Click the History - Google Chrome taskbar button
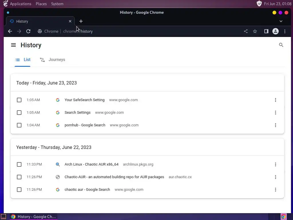 (34, 217)
